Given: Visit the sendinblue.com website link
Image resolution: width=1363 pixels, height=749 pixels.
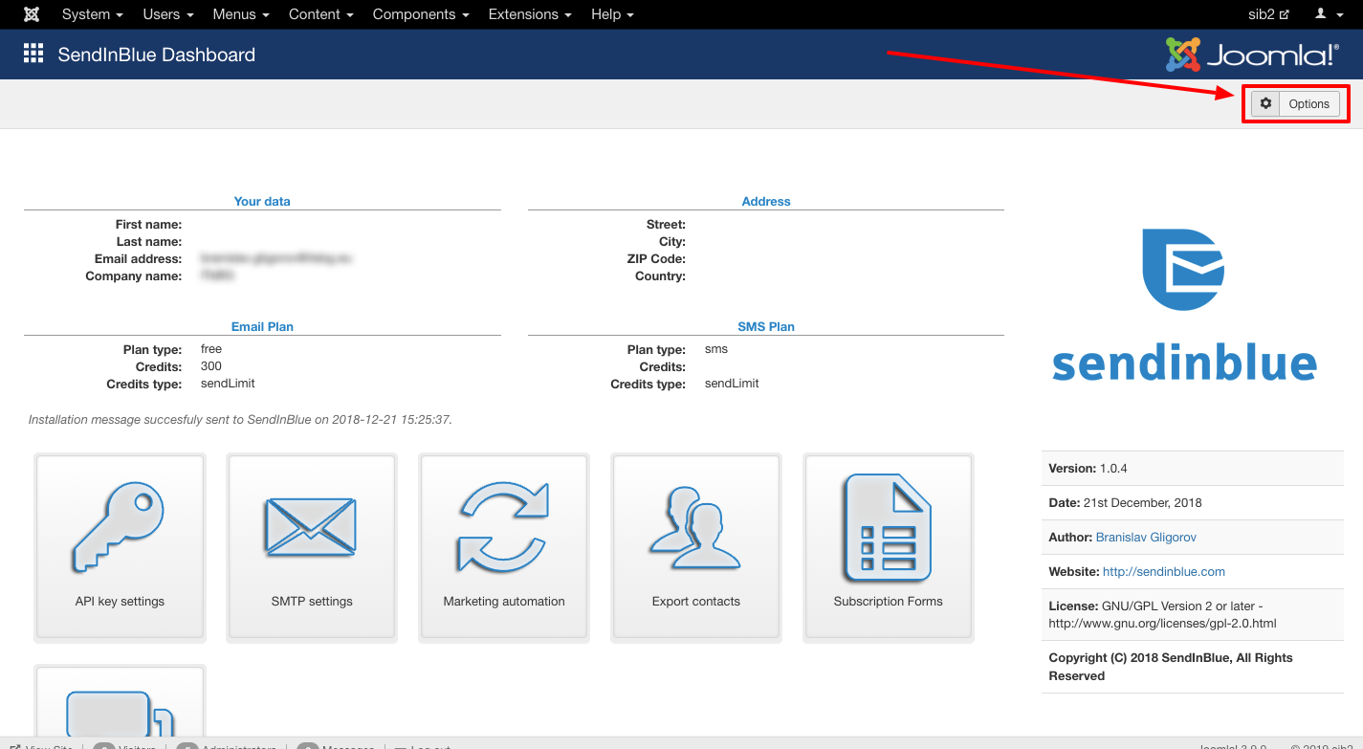Looking at the screenshot, I should coord(1163,572).
